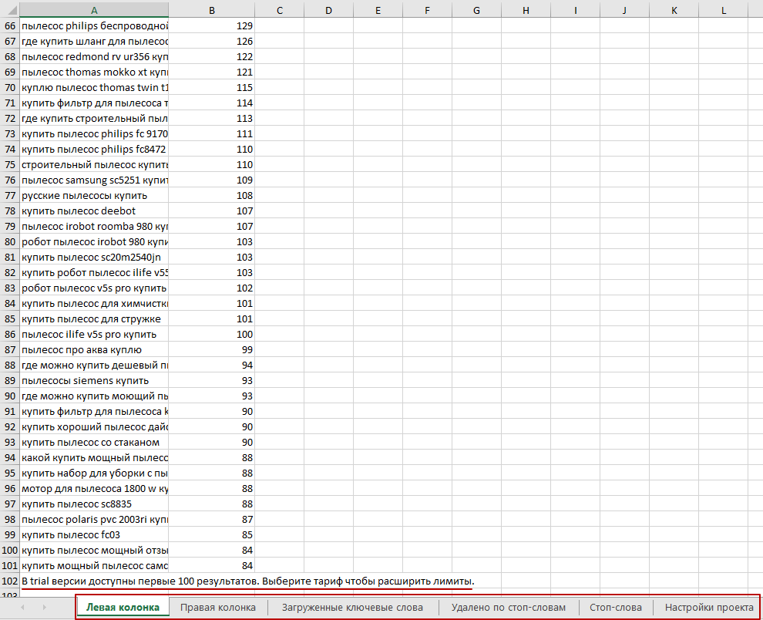Select row 77 header
Viewport: 763px width, 620px height.
coord(10,195)
